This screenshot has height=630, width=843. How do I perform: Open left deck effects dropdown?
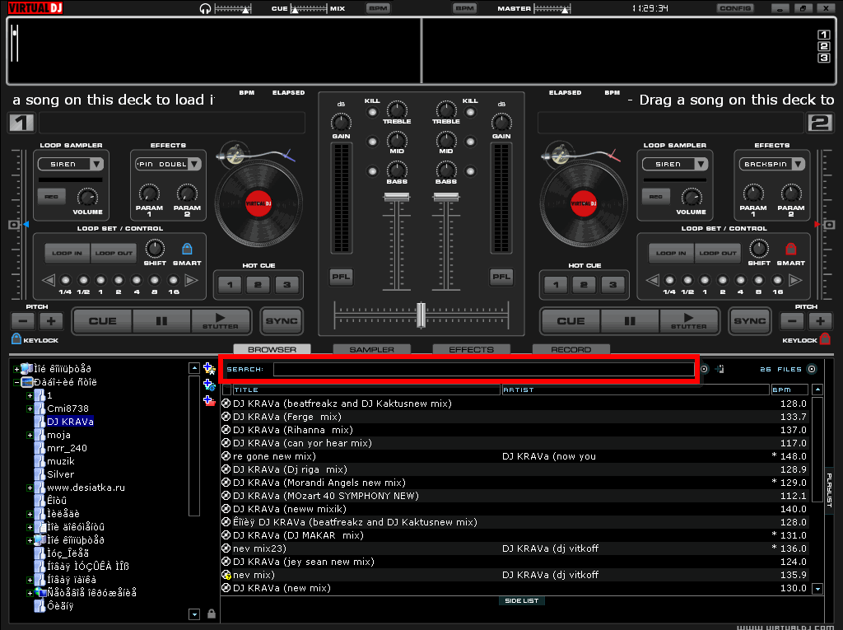click(x=194, y=164)
